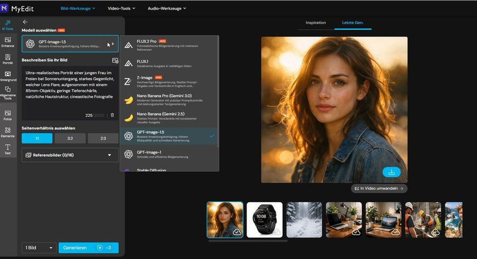Select the 1:1 aspect ratio
Viewport: 477px width, 259px height.
[37, 138]
